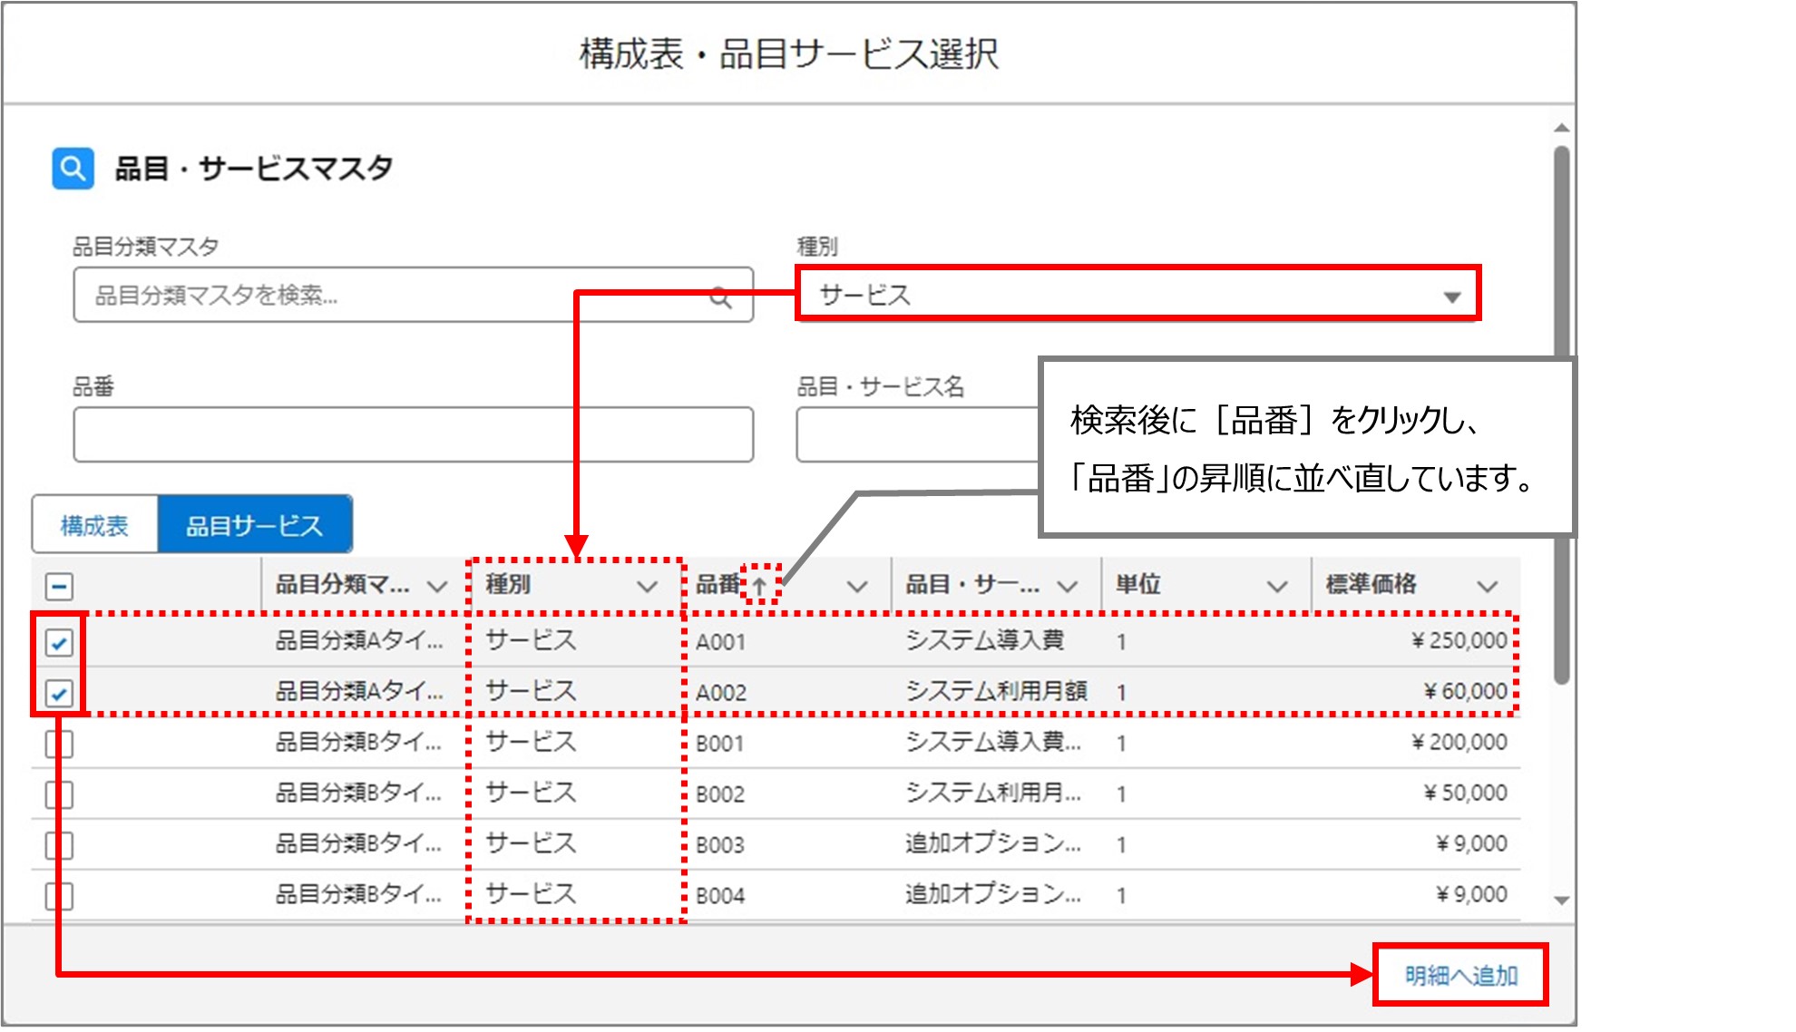
Task: Sort by the 単位 column header
Action: (1138, 585)
